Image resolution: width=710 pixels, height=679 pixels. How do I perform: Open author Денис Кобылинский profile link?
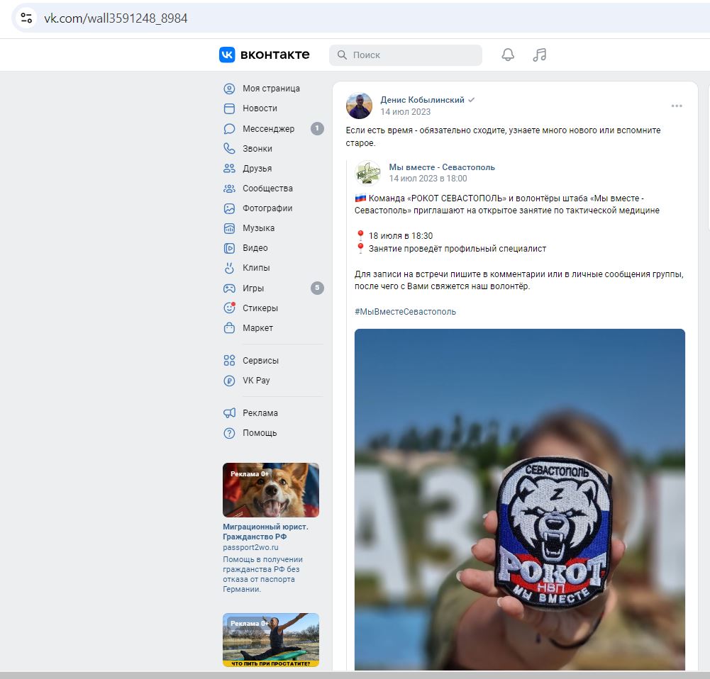click(x=422, y=100)
